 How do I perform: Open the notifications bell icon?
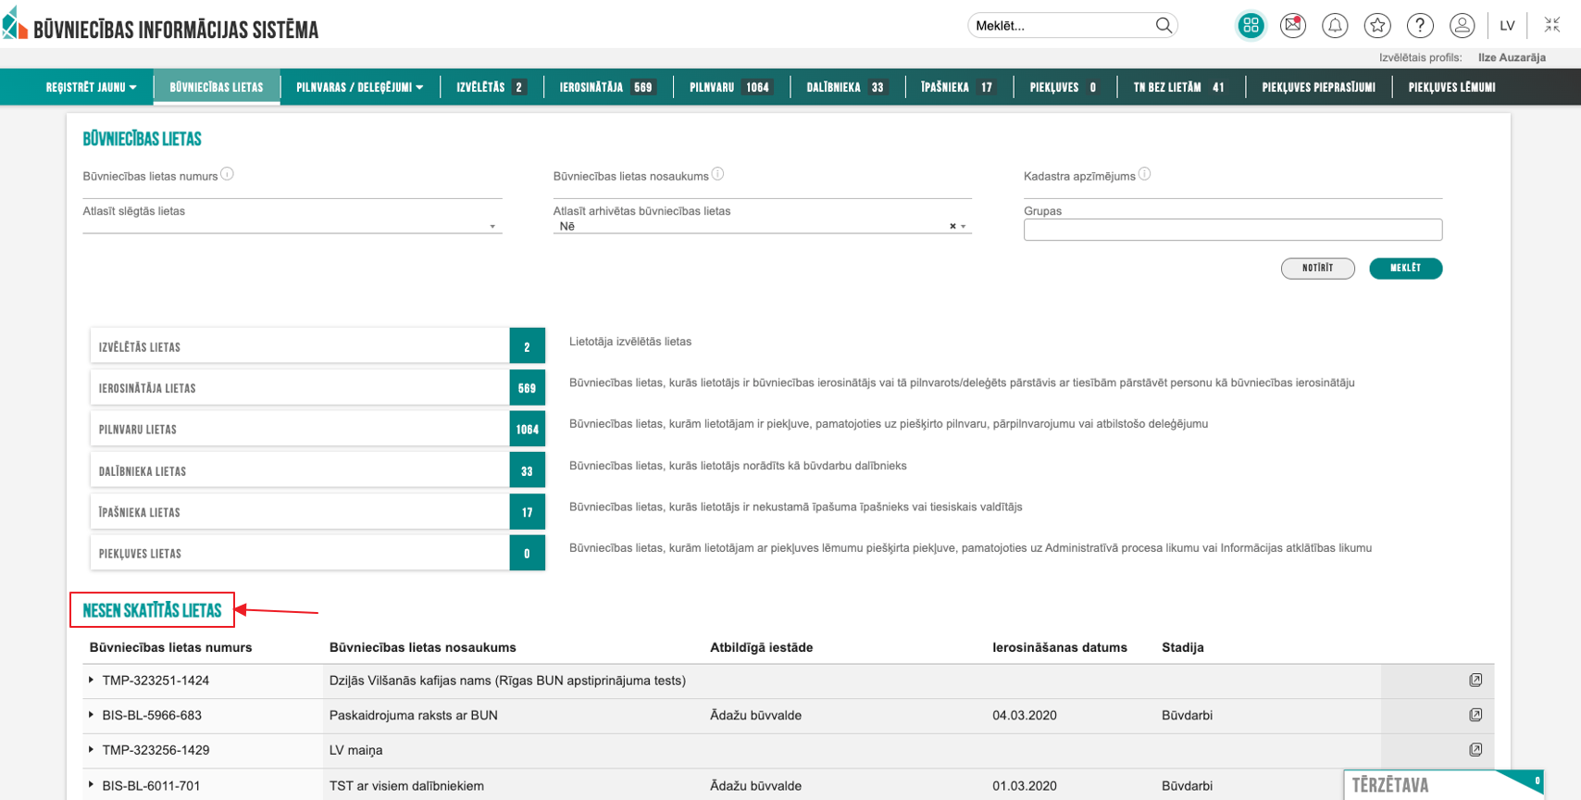pos(1335,26)
